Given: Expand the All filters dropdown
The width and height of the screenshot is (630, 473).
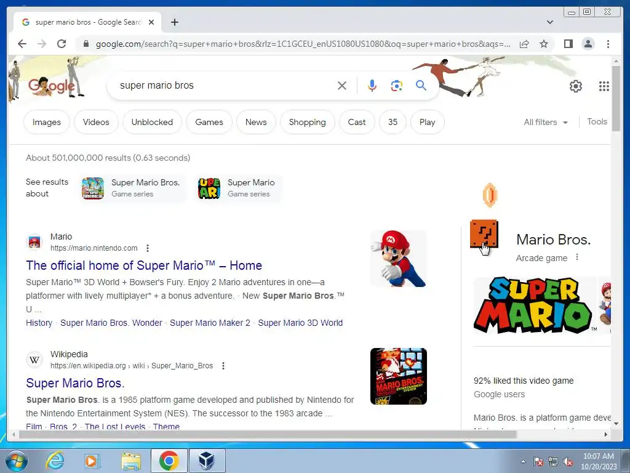Looking at the screenshot, I should tap(545, 122).
